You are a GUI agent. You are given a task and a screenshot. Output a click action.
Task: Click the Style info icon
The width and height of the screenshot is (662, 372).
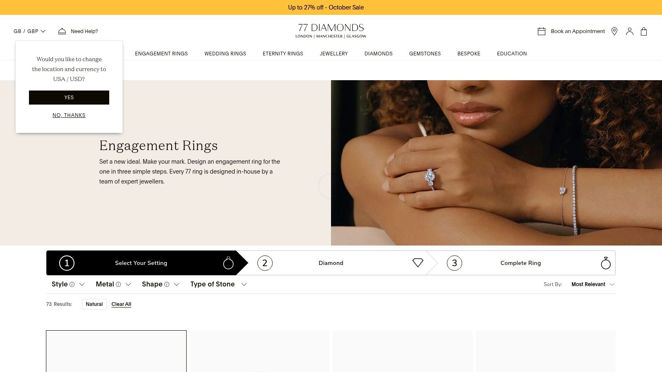coord(72,284)
